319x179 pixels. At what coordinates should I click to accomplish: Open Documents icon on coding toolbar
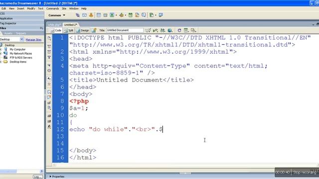tap(49, 38)
